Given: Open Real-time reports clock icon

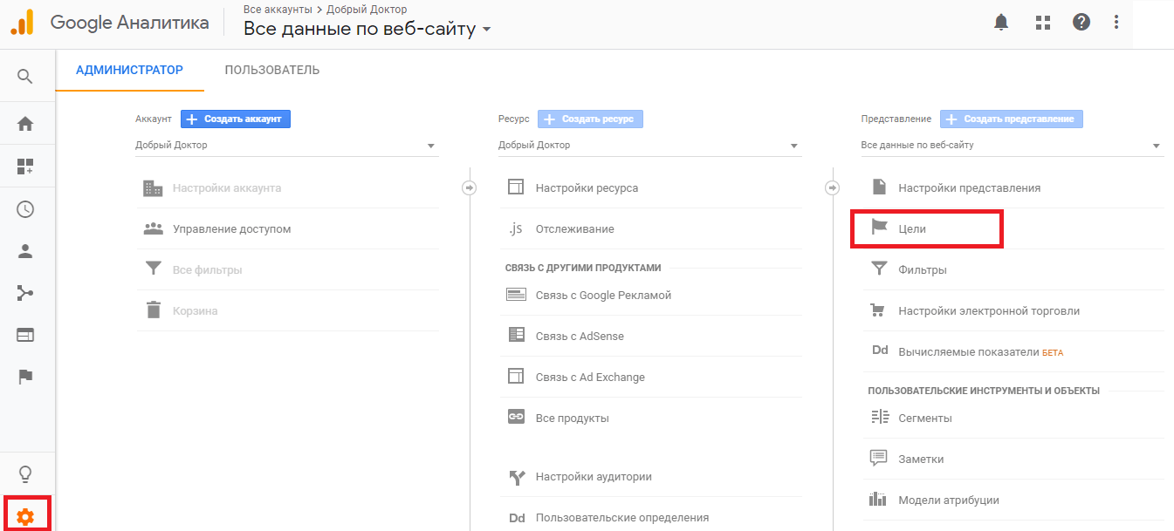Looking at the screenshot, I should [x=25, y=209].
